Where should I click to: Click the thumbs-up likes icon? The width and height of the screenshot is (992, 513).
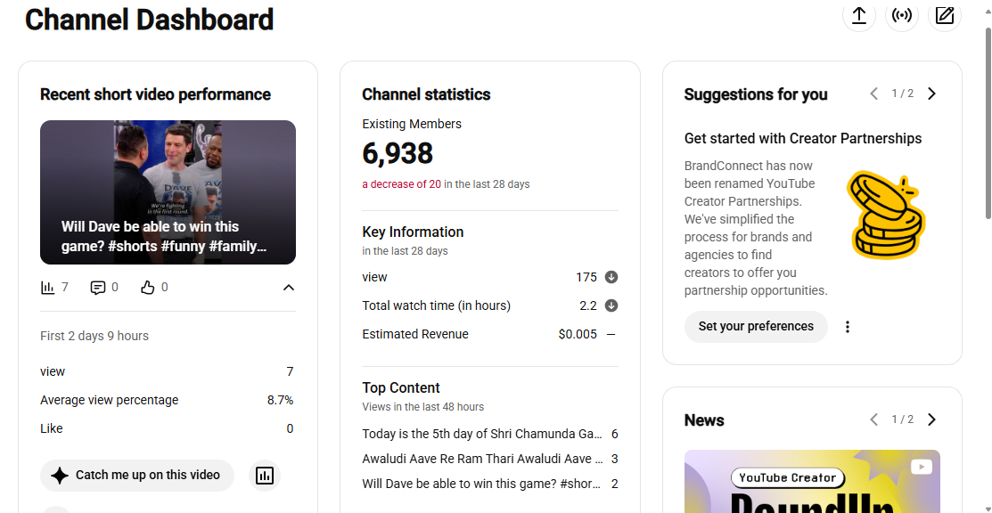[x=147, y=288]
